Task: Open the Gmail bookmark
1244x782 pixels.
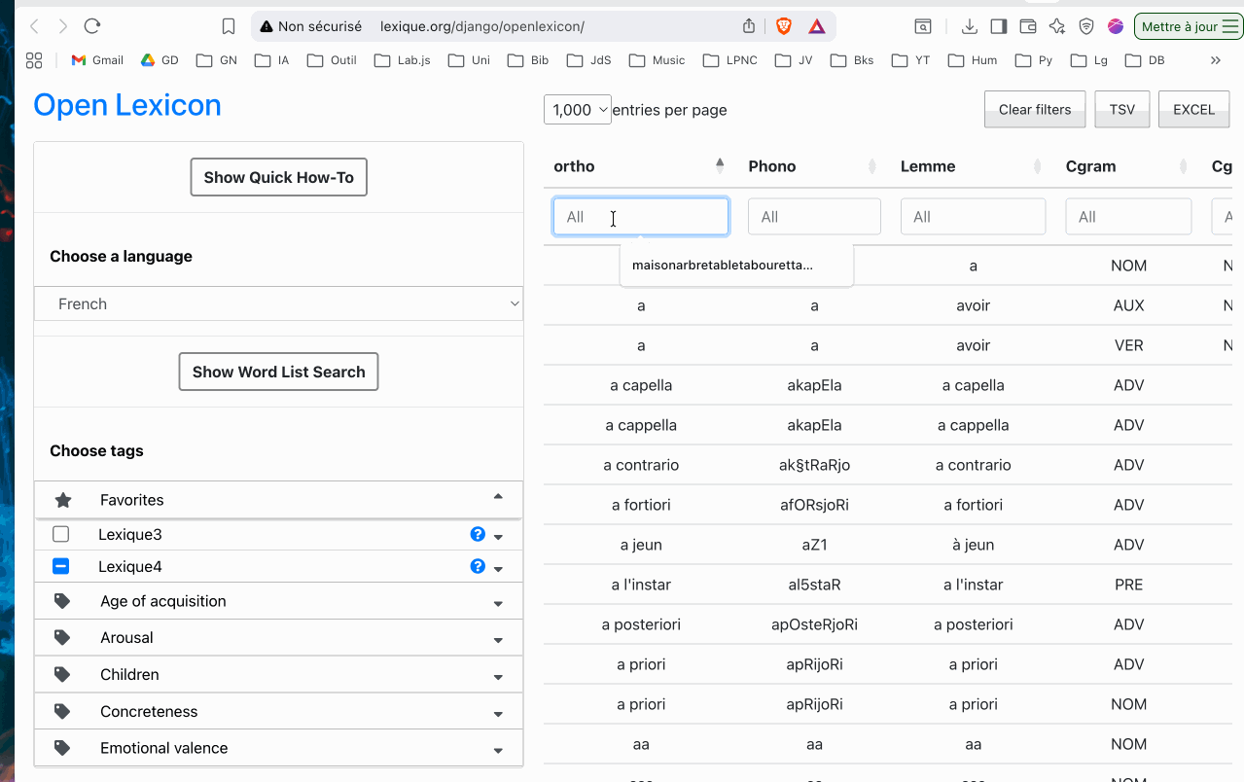Action: (x=97, y=60)
